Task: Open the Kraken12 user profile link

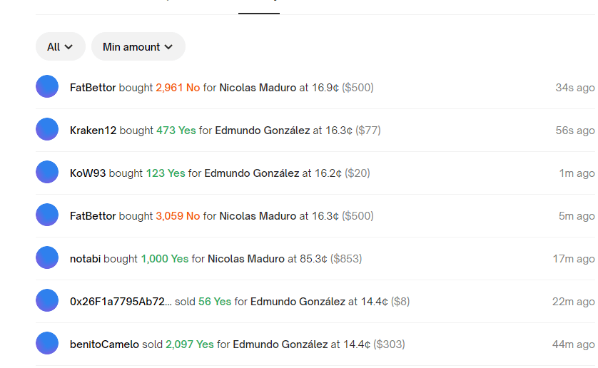Action: coord(93,131)
